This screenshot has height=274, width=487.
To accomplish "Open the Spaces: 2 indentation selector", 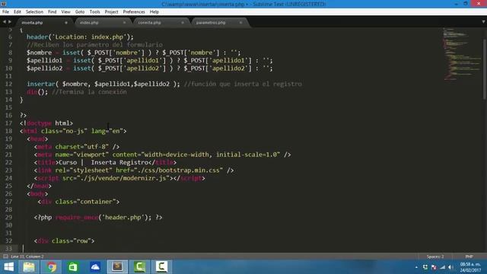I will (435, 256).
